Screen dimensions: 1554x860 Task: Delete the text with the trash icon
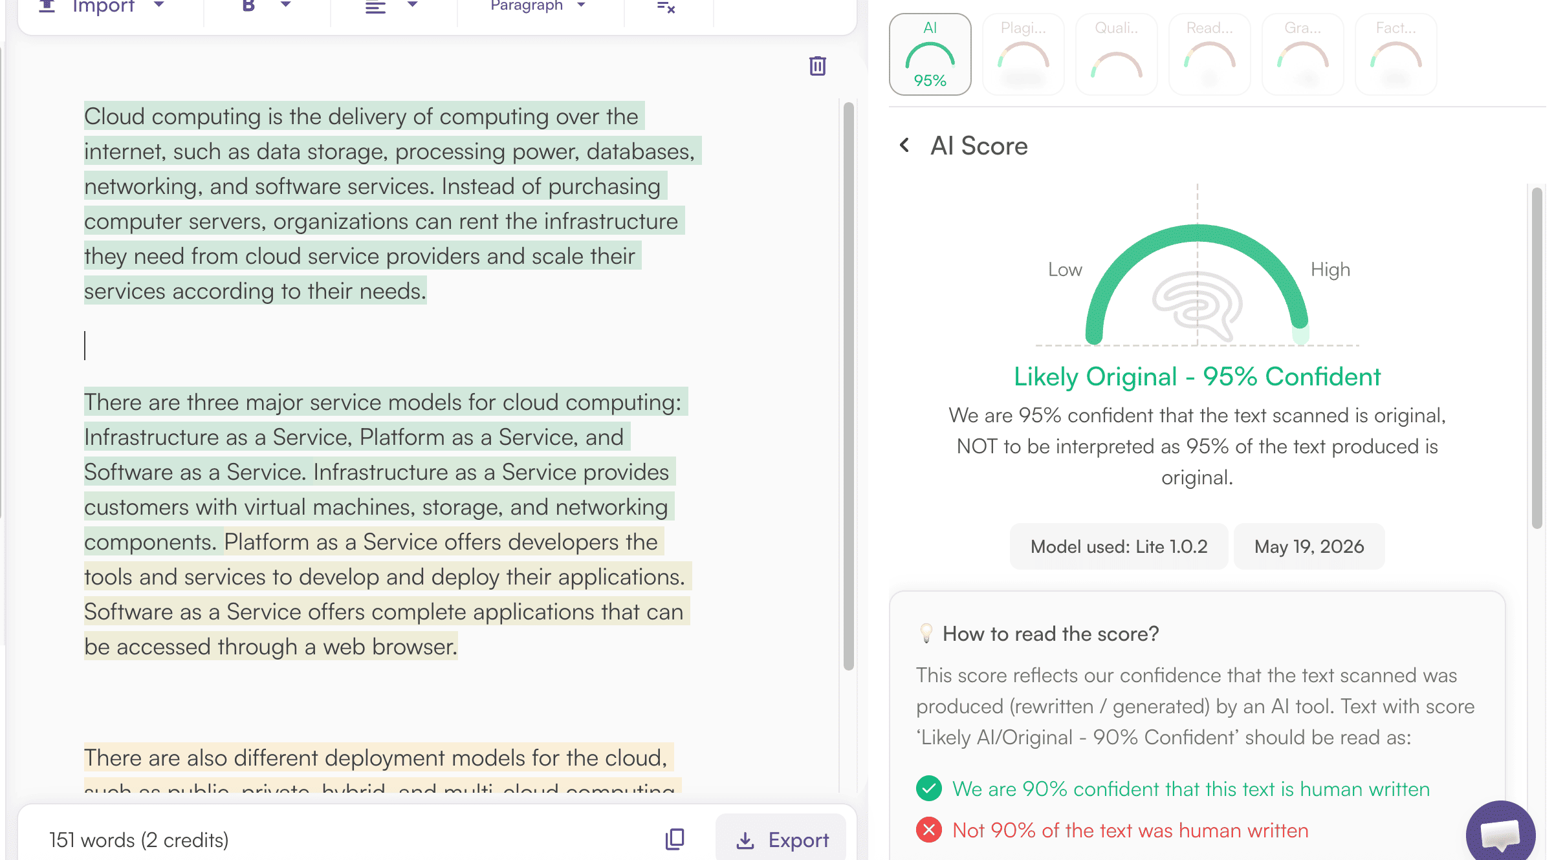pos(818,65)
